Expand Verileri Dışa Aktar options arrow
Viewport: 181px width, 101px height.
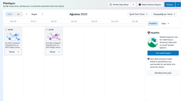[x=133, y=5]
